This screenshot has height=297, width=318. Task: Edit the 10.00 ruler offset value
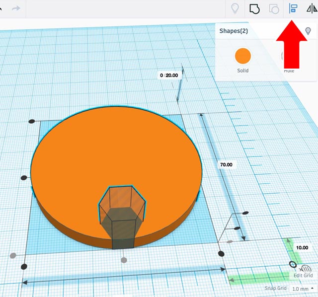tap(302, 247)
